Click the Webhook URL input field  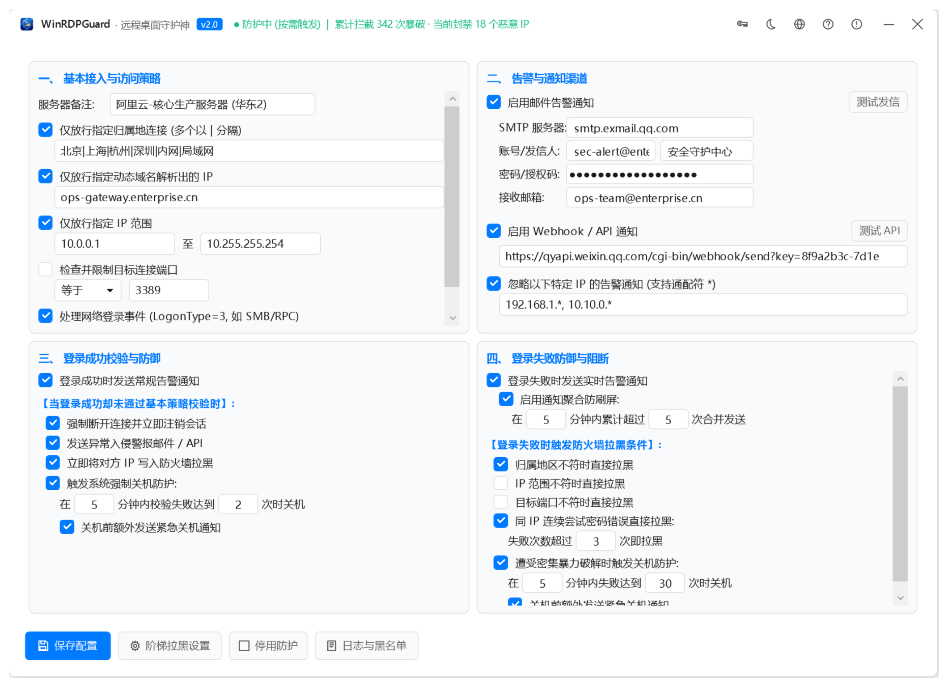[703, 256]
